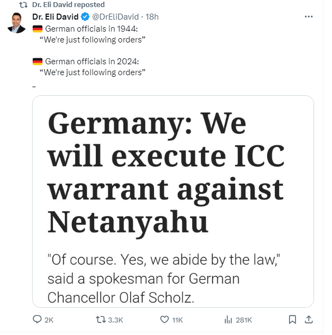Click the repost icon beside 'reposted' header
Viewport: 332px width, 335px height.
[23, 5]
